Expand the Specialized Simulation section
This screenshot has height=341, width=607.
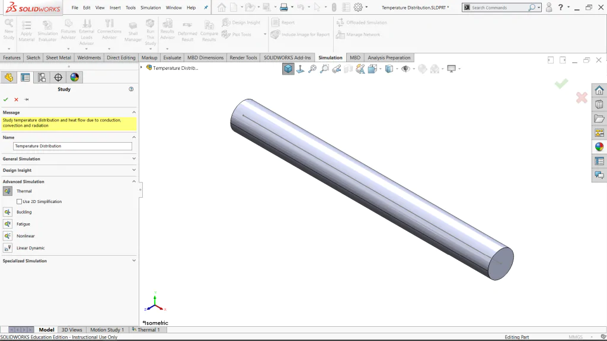coord(69,260)
